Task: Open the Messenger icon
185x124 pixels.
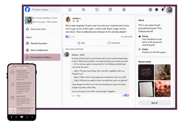Action: click(x=156, y=10)
